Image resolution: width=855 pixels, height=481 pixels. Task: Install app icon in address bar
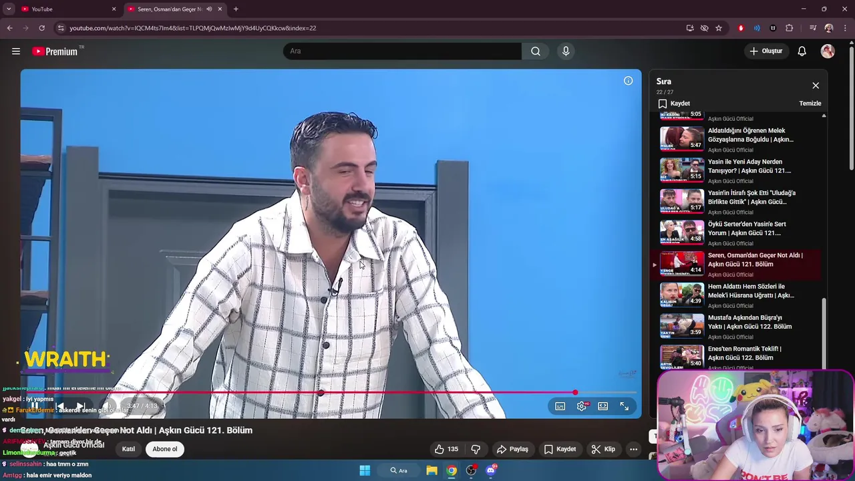(690, 28)
